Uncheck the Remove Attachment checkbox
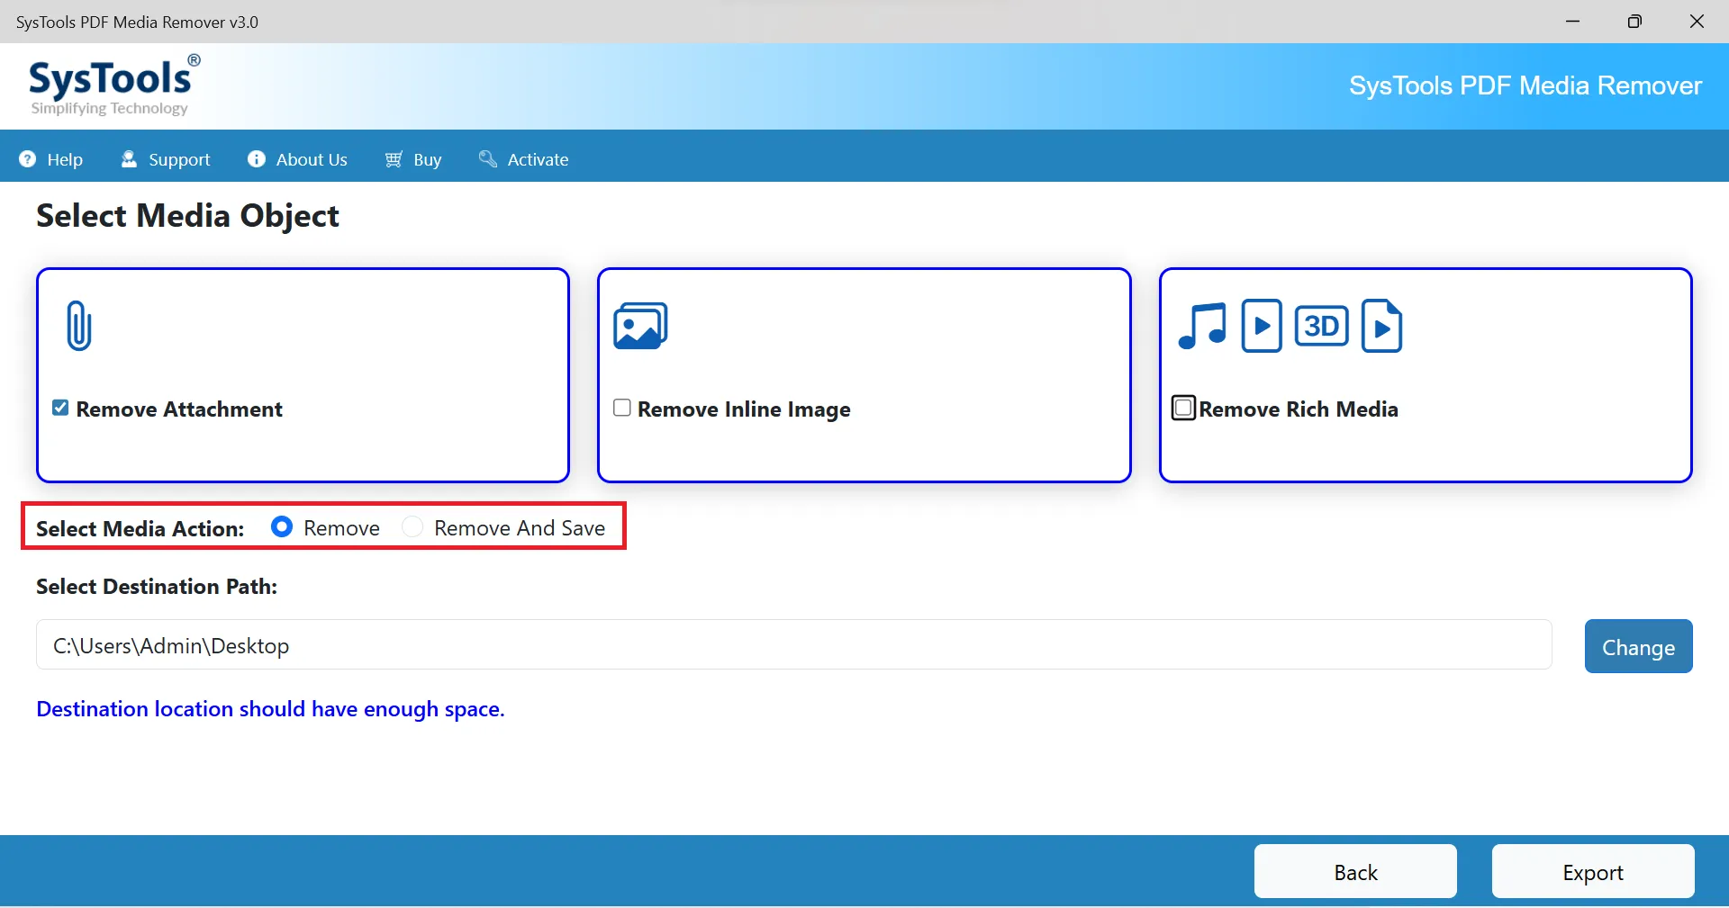 pos(60,408)
